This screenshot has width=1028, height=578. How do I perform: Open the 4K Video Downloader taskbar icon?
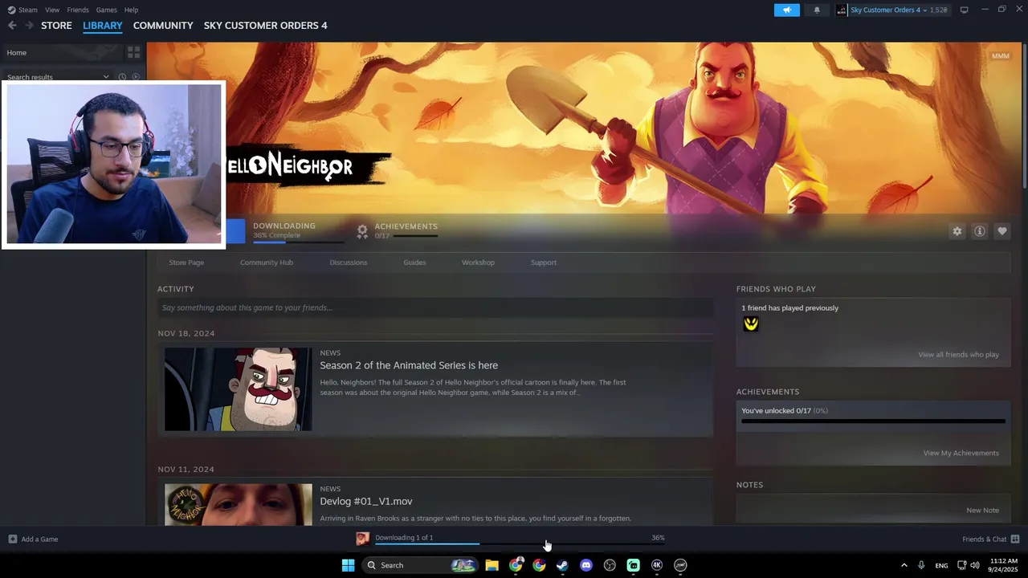(x=656, y=565)
